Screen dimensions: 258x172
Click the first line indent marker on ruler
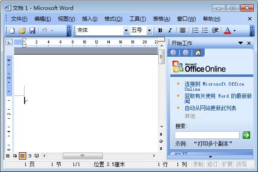24,41
